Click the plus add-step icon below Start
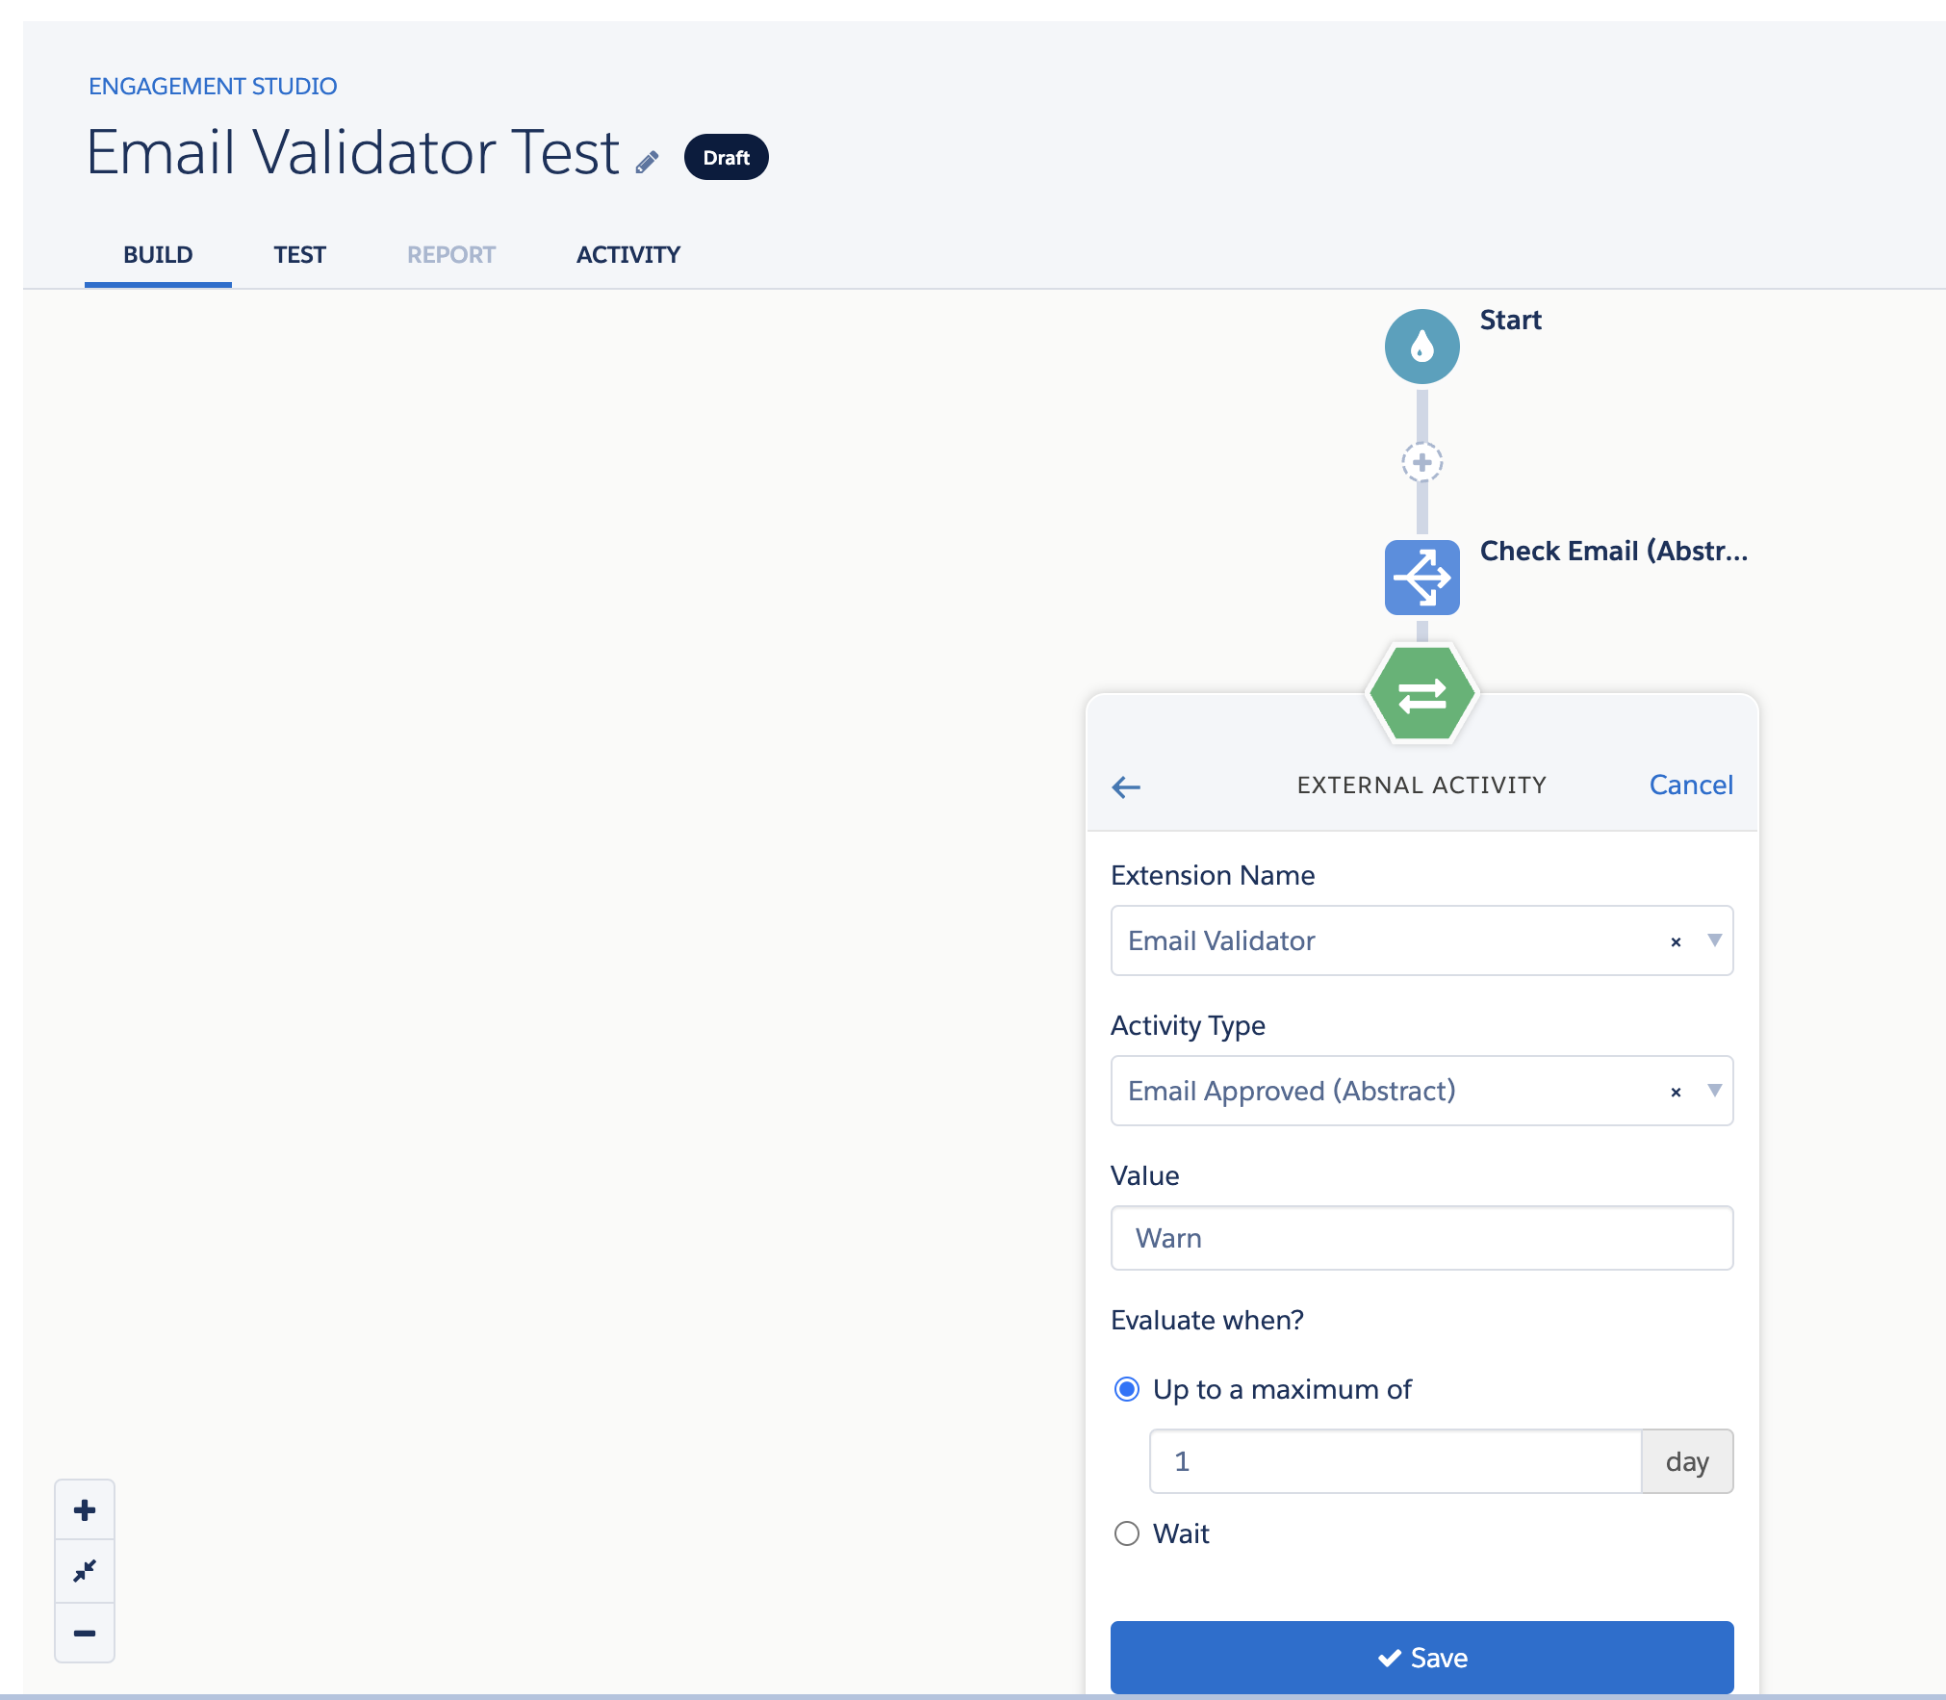The image size is (1946, 1700). (1421, 462)
